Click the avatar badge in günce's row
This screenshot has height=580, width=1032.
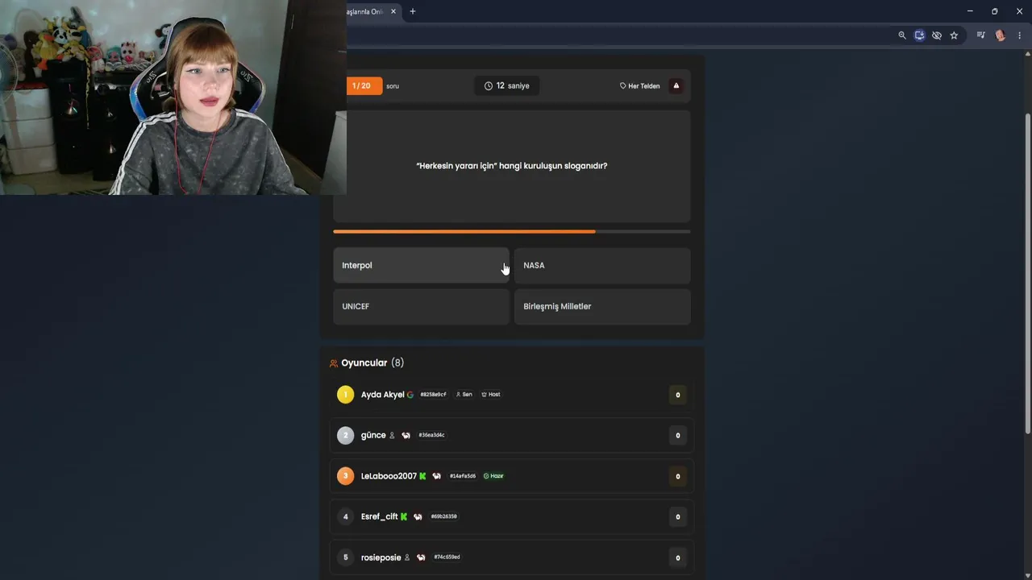(x=406, y=435)
